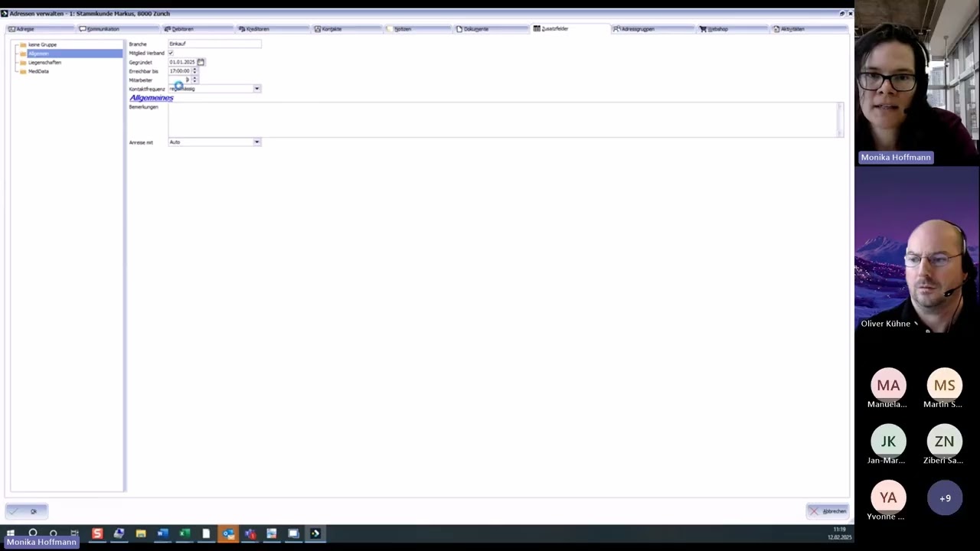Click the blank document taskbar icon
Viewport: 980px width, 551px height.
pyautogui.click(x=206, y=533)
